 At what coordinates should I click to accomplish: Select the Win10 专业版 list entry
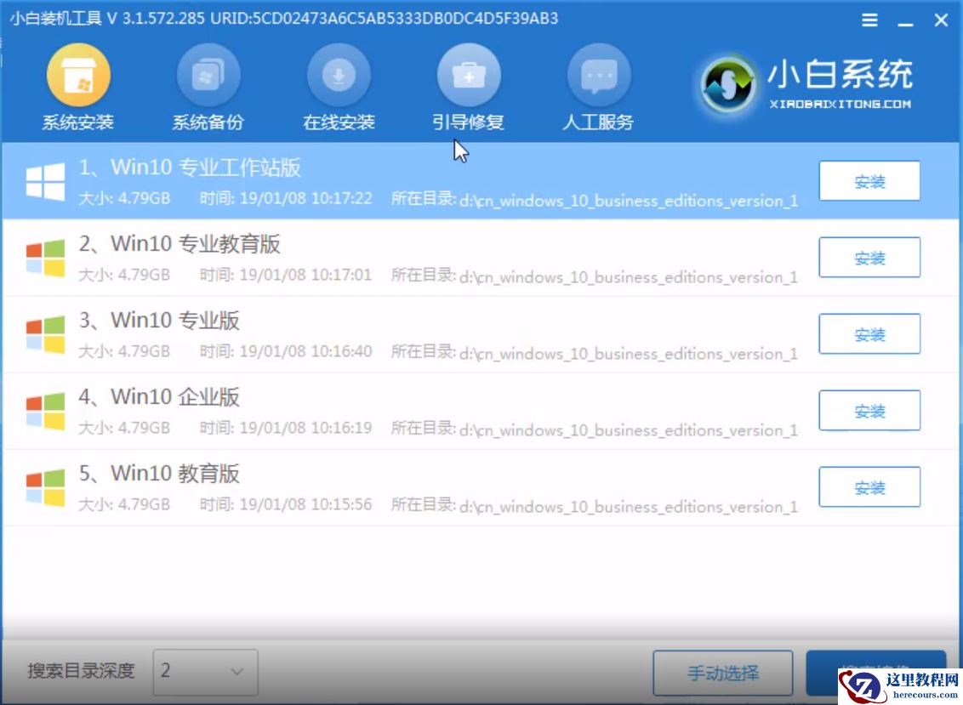point(383,333)
